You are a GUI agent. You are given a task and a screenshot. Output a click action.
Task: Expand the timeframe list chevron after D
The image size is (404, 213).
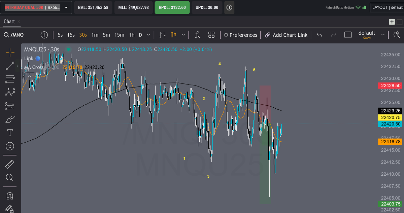149,35
